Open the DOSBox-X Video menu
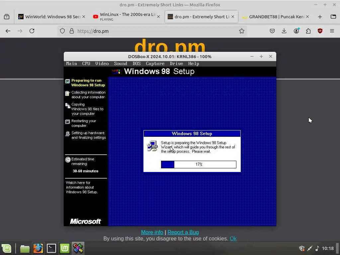 point(102,63)
